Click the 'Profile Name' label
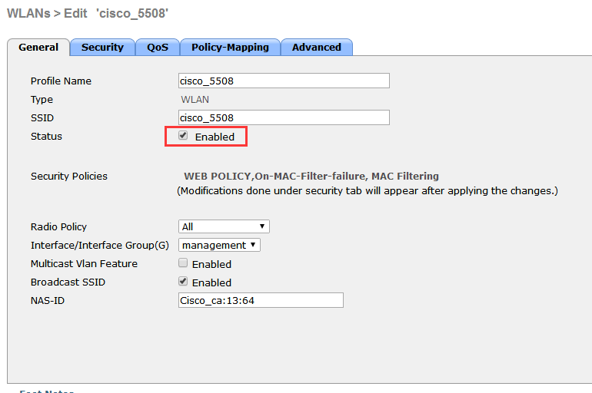Image resolution: width=592 pixels, height=393 pixels. (x=61, y=81)
